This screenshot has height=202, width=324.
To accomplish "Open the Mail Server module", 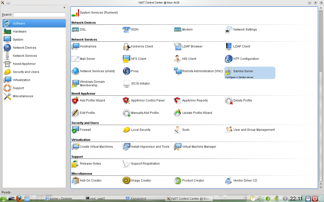I will pyautogui.click(x=83, y=59).
